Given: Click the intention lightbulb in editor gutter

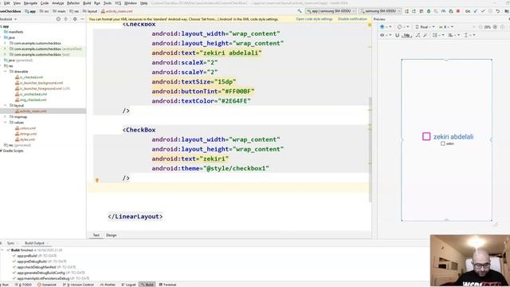Looking at the screenshot, I should [97, 180].
